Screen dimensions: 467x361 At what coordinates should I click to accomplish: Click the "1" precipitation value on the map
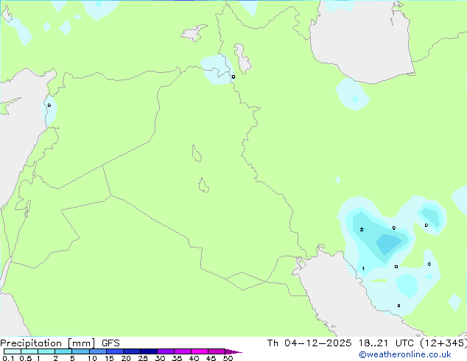click(x=363, y=269)
